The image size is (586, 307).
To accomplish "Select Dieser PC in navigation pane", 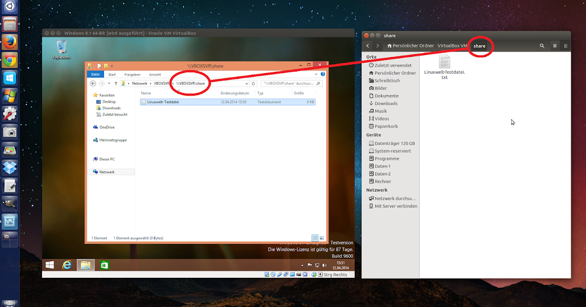I will click(x=104, y=159).
